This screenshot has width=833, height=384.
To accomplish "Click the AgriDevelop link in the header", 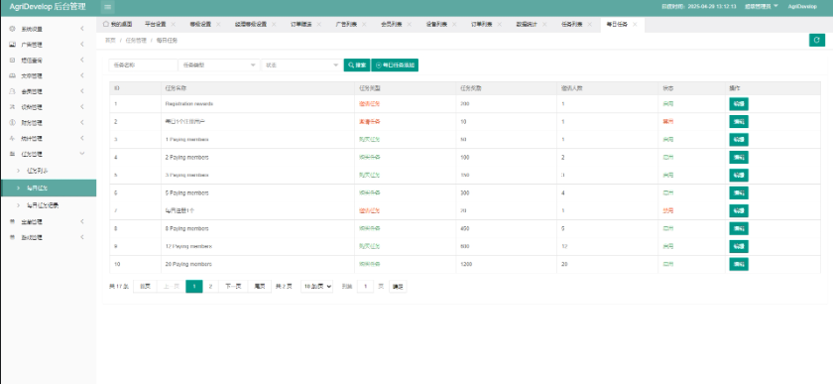I will 802,6.
